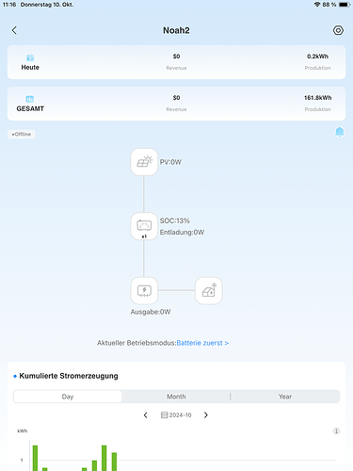The width and height of the screenshot is (353, 471).
Task: Tap Wi-Fi icon in status bar
Action: [x=317, y=5]
